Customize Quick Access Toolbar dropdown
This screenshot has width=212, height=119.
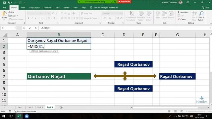pos(25,3)
